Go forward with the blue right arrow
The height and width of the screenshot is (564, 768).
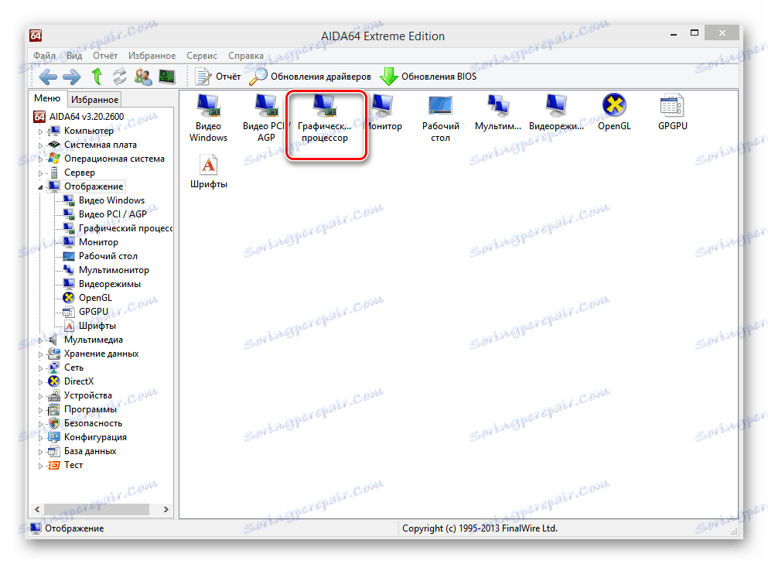click(72, 77)
